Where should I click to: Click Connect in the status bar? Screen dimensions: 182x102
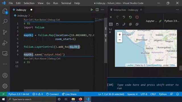52,94
